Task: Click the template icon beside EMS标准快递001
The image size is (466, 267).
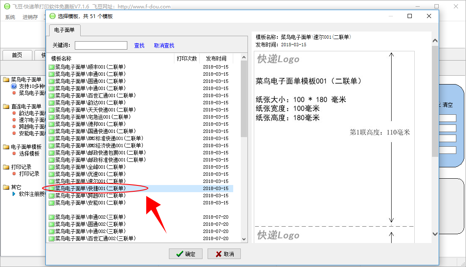Action: [51, 139]
